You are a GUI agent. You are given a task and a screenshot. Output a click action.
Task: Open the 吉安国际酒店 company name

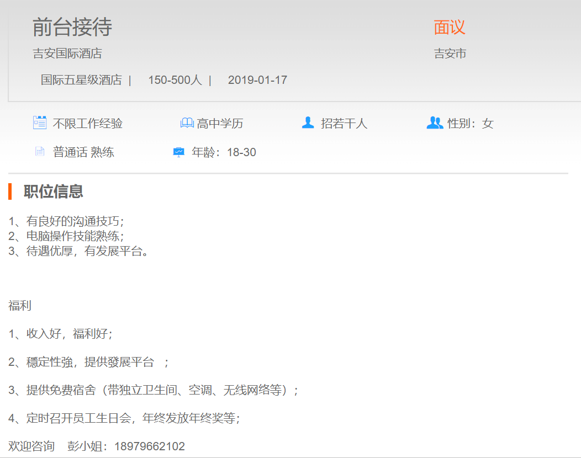click(x=67, y=54)
